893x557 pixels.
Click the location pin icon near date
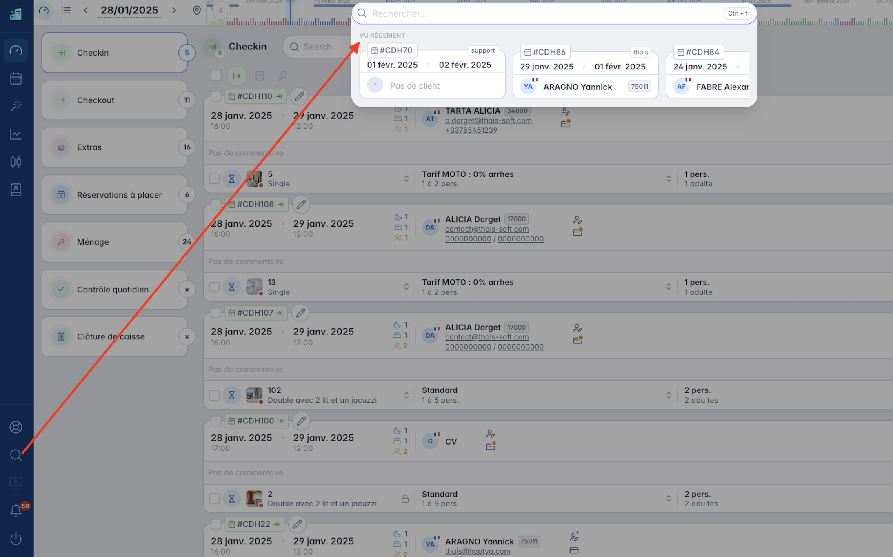[197, 10]
